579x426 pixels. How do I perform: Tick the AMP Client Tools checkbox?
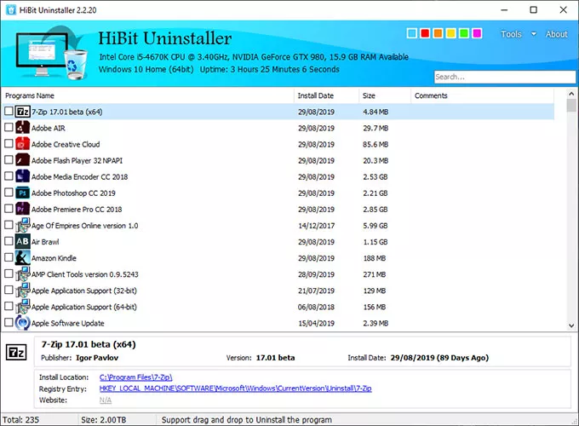click(9, 273)
